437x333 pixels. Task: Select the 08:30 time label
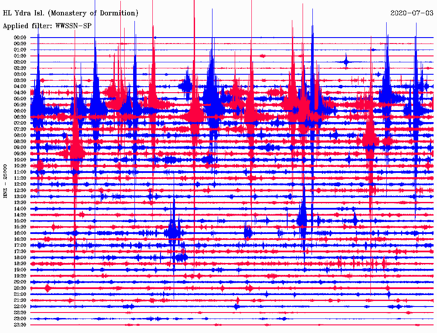coord(20,141)
